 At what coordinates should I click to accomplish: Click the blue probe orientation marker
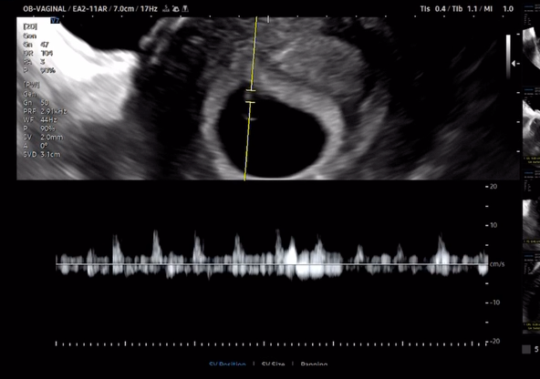(x=55, y=21)
